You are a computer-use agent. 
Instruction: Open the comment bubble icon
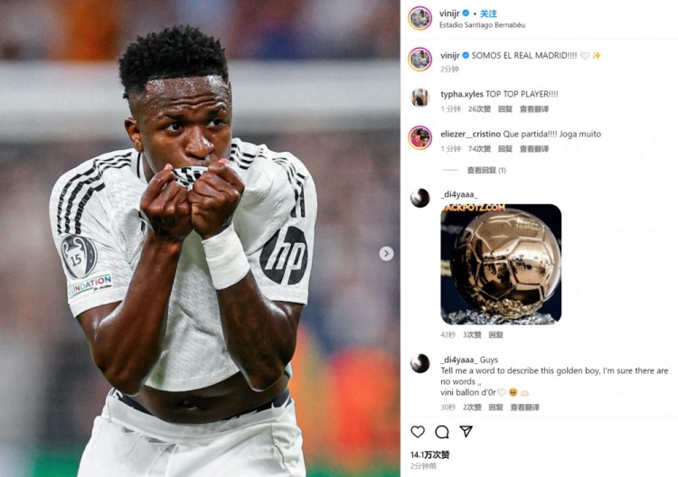point(442,431)
